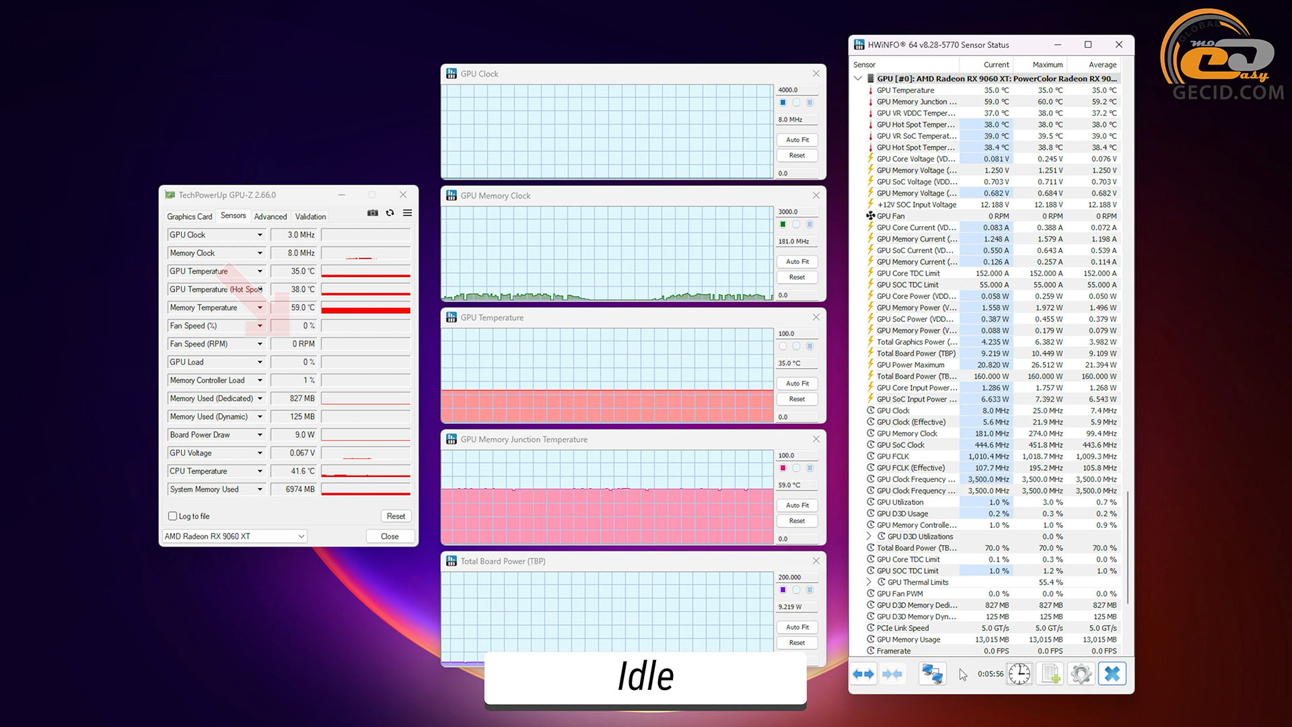This screenshot has height=727, width=1292.
Task: Select the Framerate row in HWiNFO
Action: click(992, 651)
